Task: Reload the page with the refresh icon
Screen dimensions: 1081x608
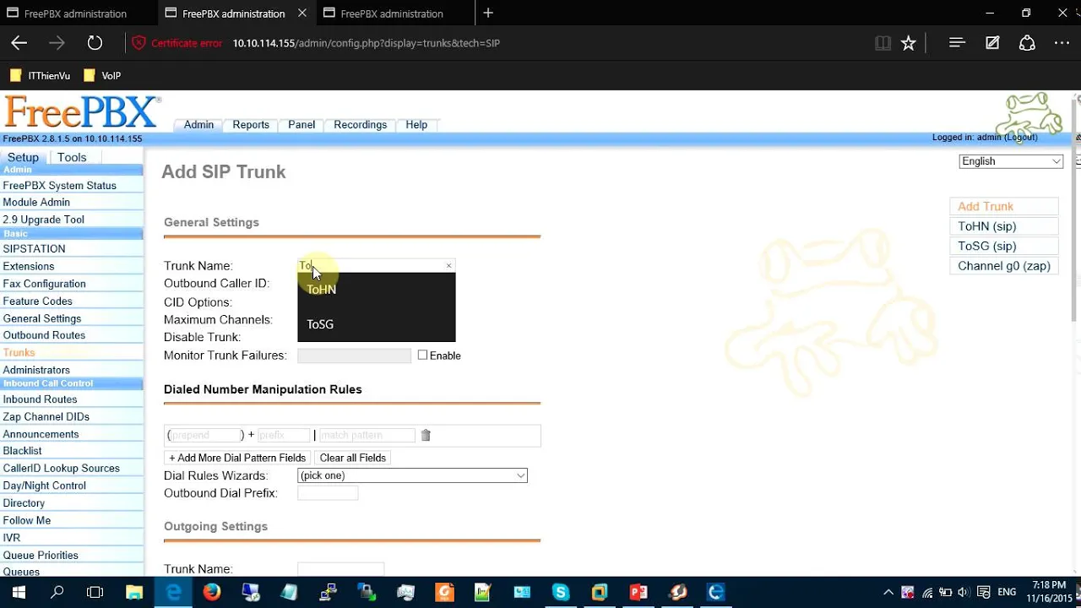Action: 95,43
